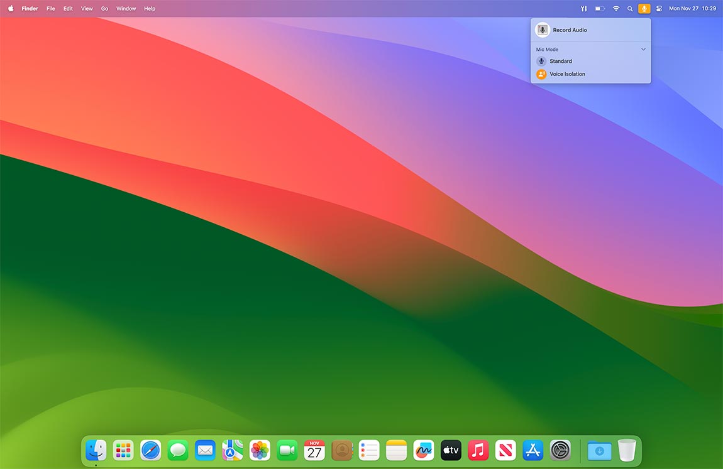Open the Notes app from the Dock

pos(396,450)
